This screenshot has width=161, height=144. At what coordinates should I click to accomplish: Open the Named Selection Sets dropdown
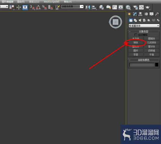[x=82, y=7]
